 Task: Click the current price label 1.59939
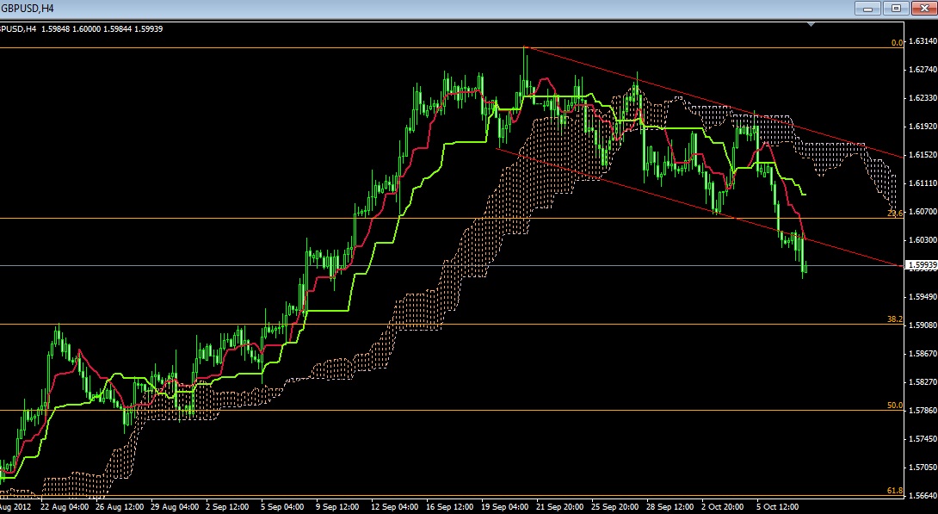(922, 265)
